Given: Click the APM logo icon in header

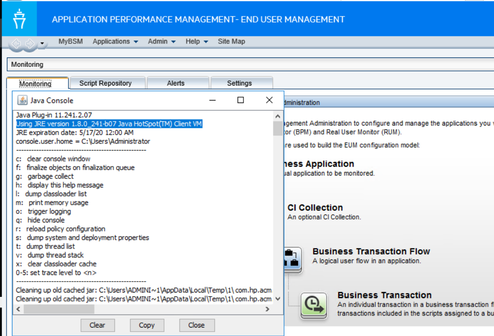Looking at the screenshot, I should coord(19,18).
